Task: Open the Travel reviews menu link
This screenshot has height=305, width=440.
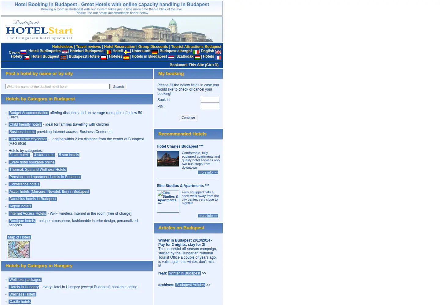Action: pos(88,47)
